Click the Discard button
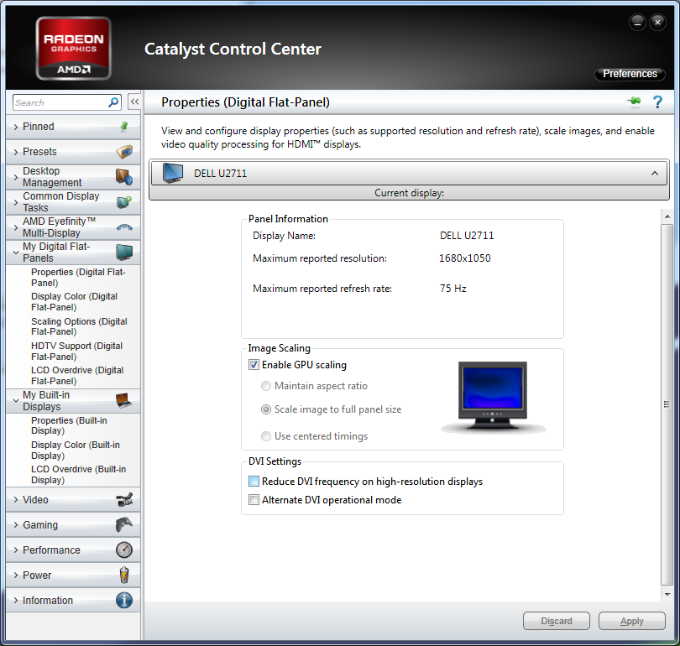680x646 pixels. 557,621
